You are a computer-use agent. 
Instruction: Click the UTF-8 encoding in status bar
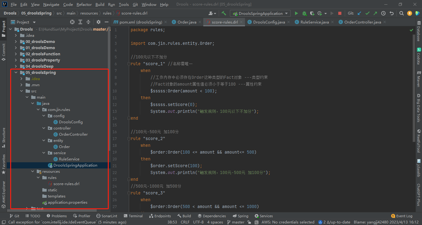coord(198,222)
